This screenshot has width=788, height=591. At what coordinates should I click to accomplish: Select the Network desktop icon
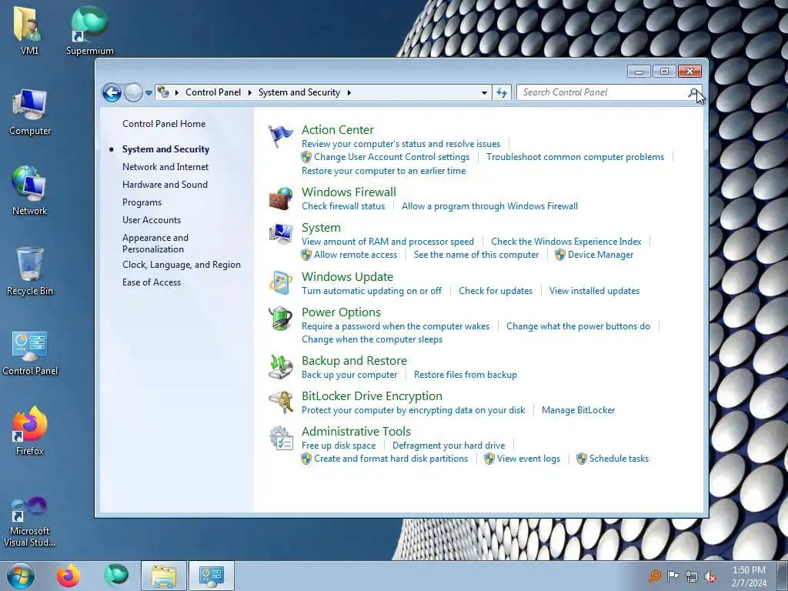pyautogui.click(x=30, y=191)
